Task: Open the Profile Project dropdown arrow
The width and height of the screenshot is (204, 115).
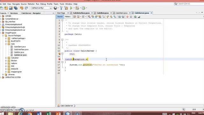Action: coord(87,8)
